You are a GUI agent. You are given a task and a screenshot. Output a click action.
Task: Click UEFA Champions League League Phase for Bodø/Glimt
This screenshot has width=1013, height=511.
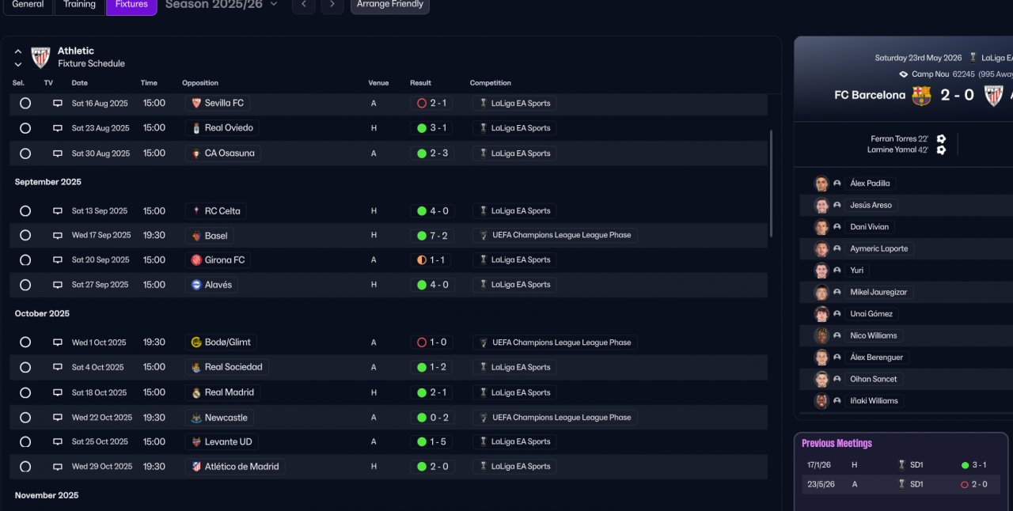(556, 343)
